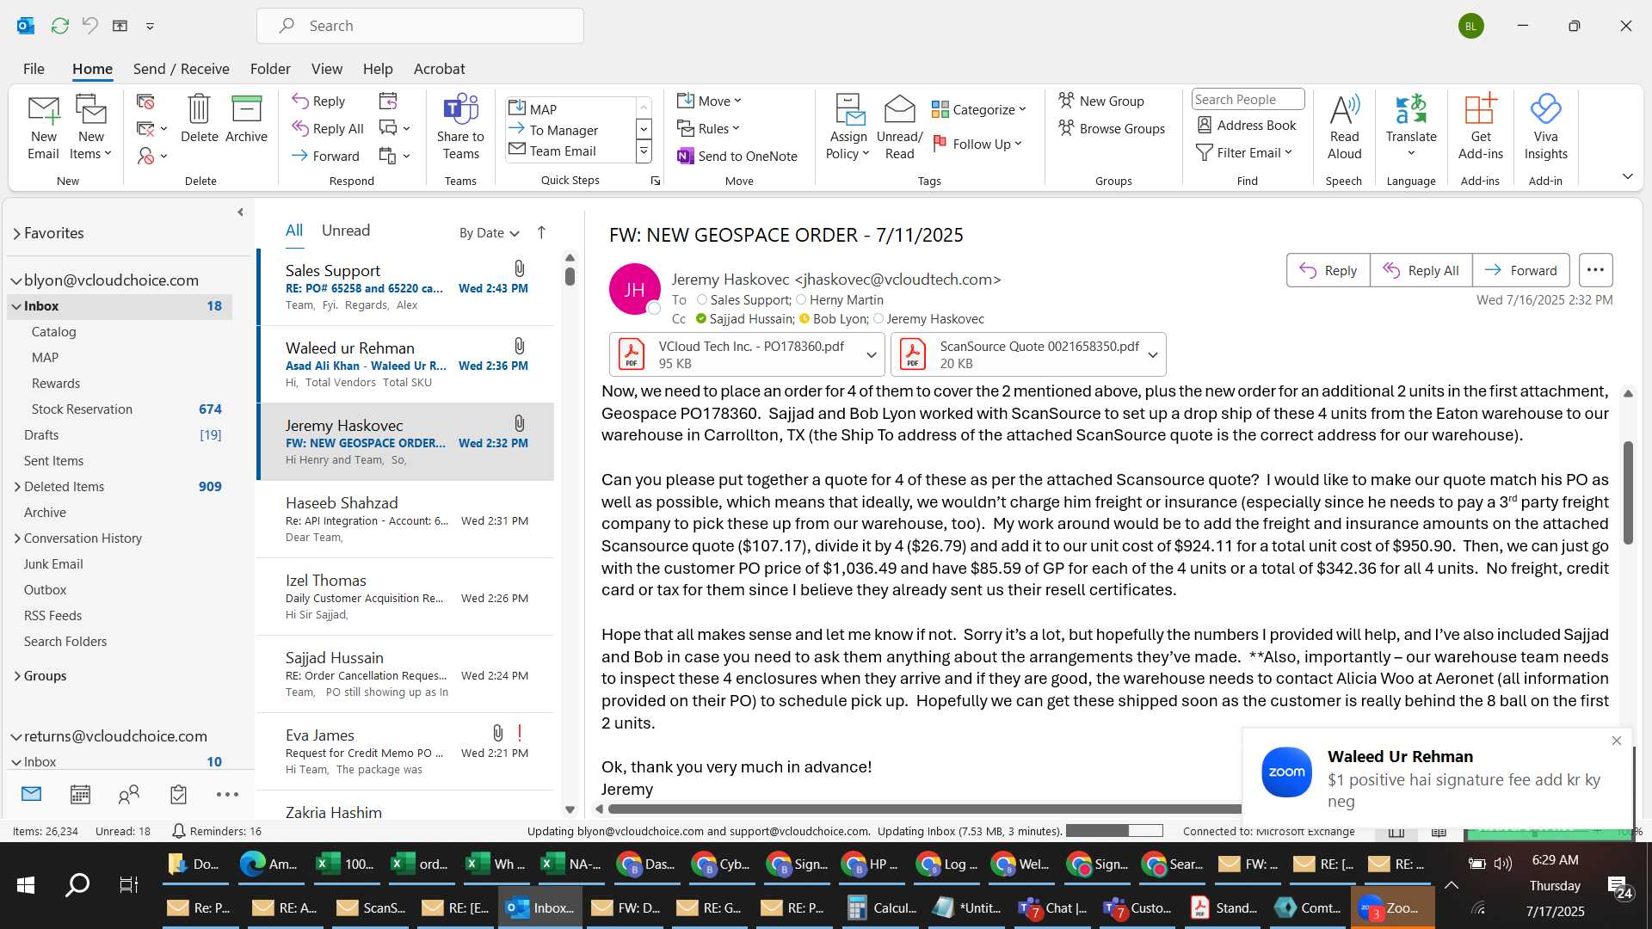Click the Windows Start button

tap(26, 885)
